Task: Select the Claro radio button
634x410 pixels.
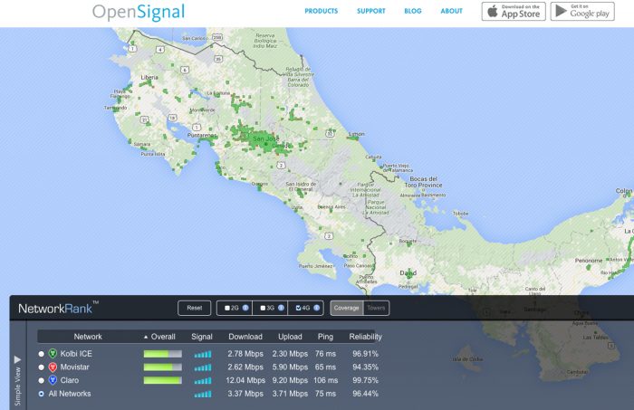Action: click(x=42, y=380)
